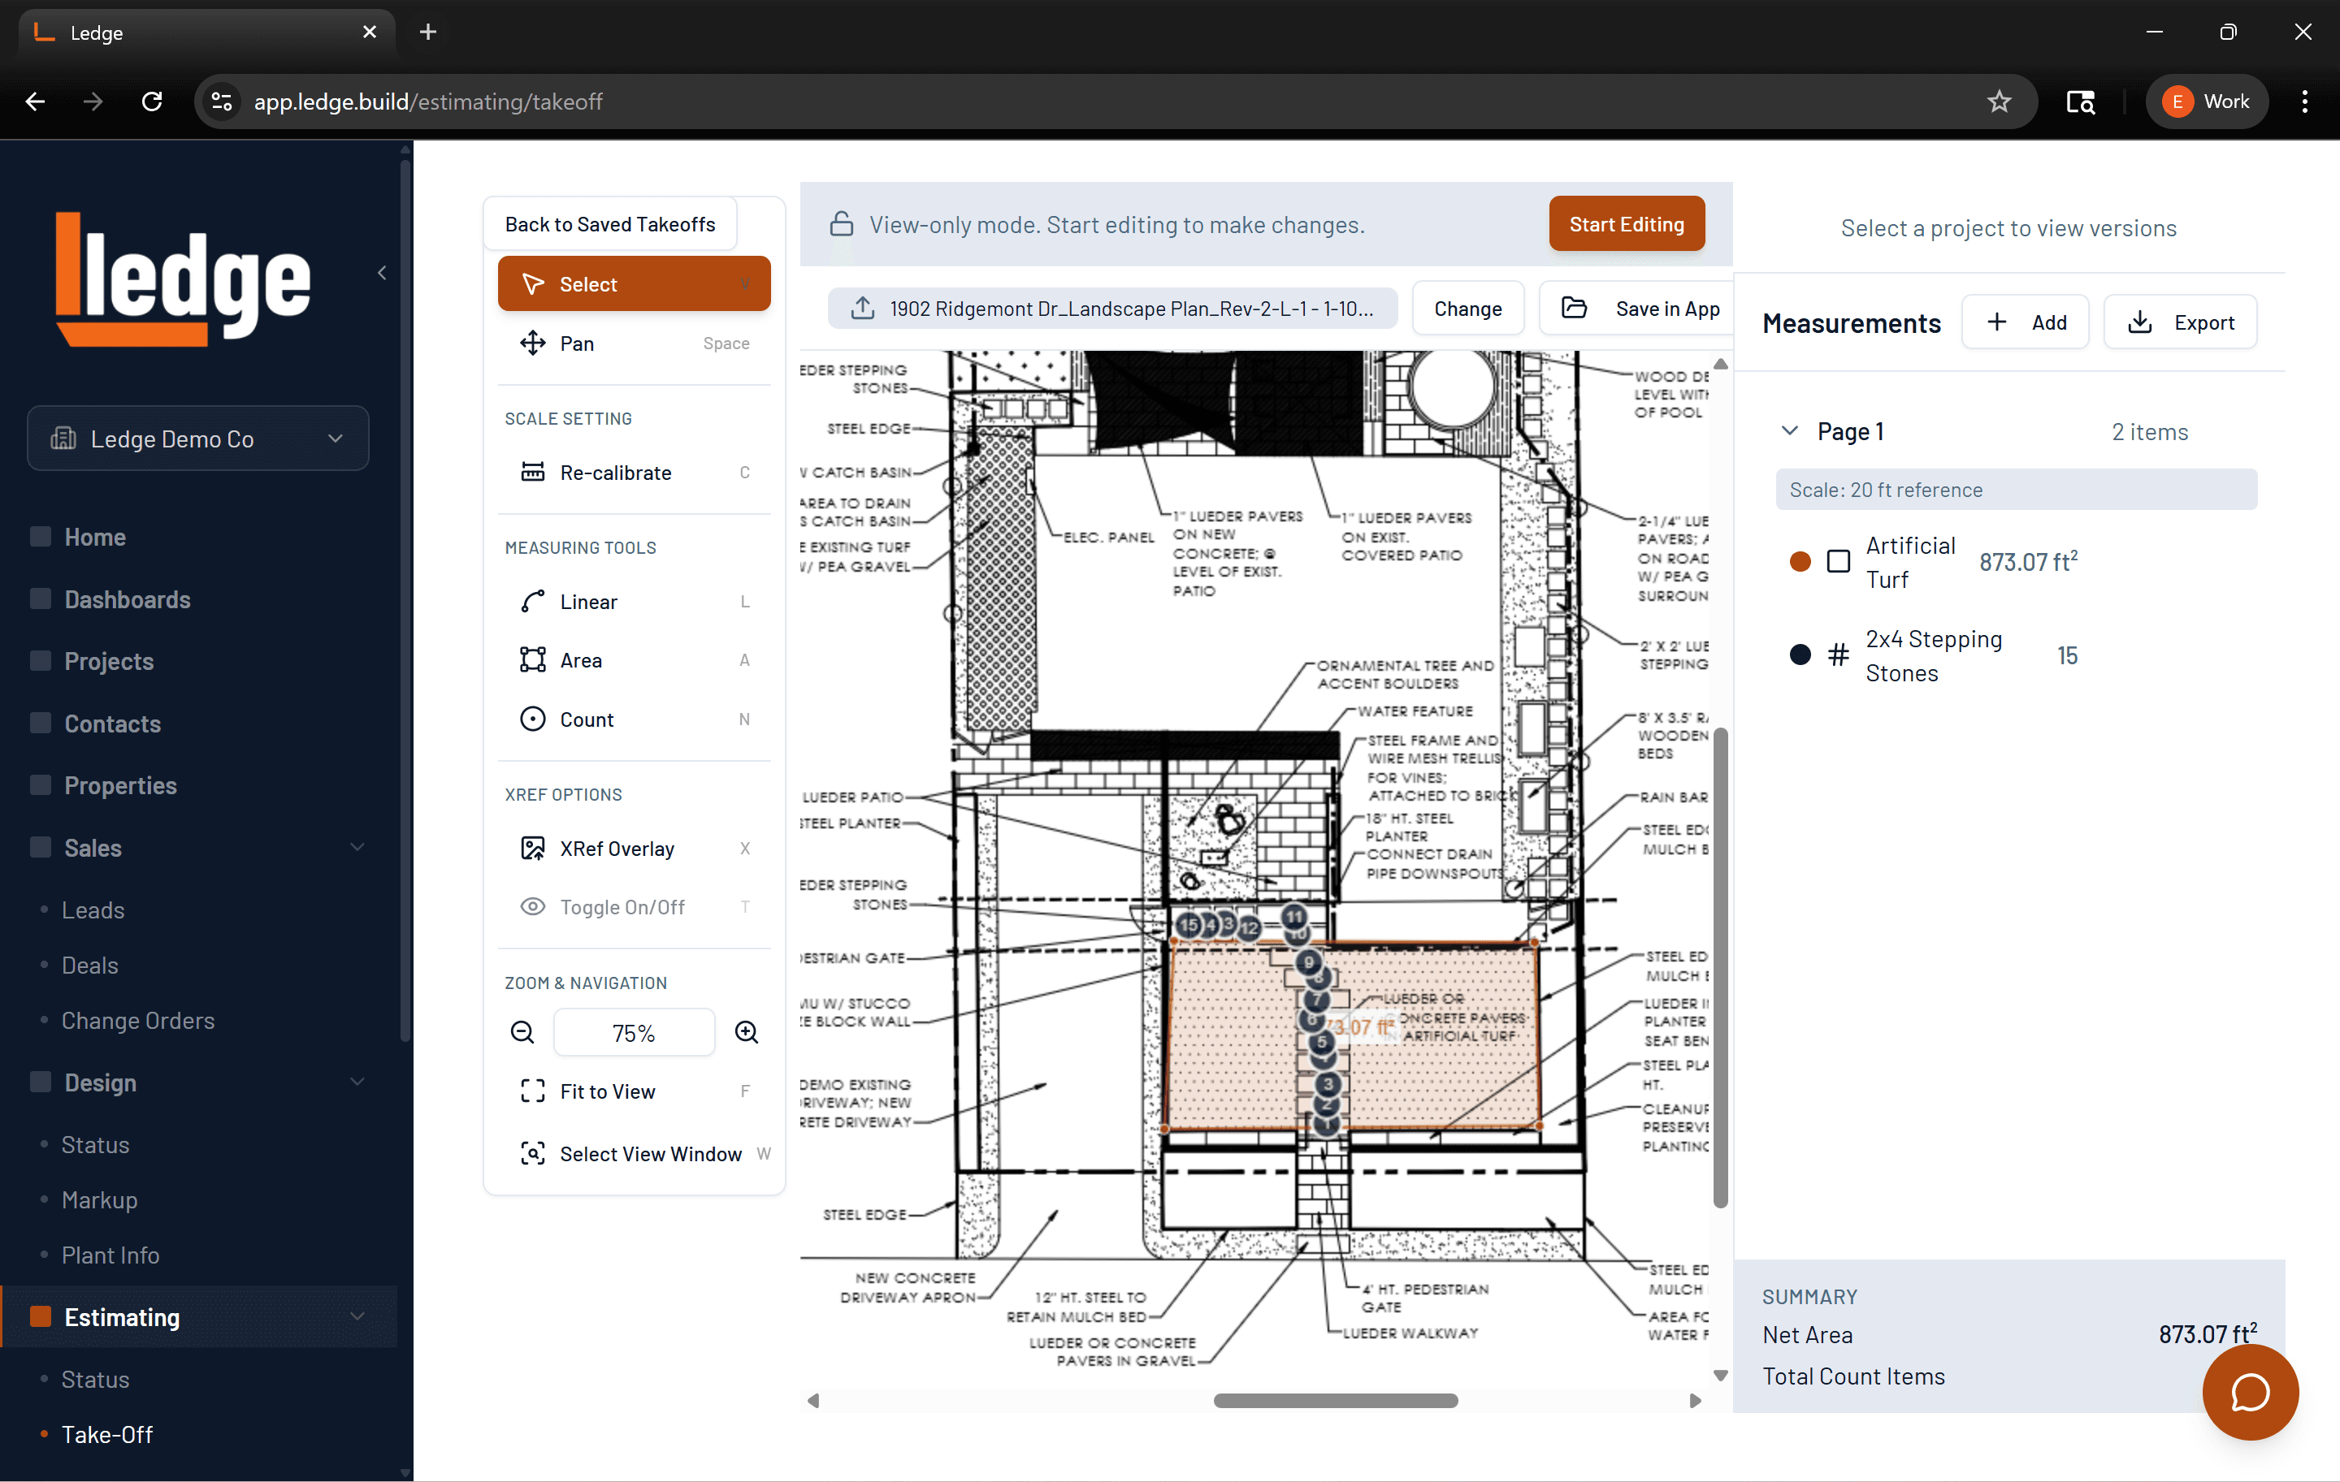Click the ledge logo
Screen dimensions: 2340x1482
point(183,279)
